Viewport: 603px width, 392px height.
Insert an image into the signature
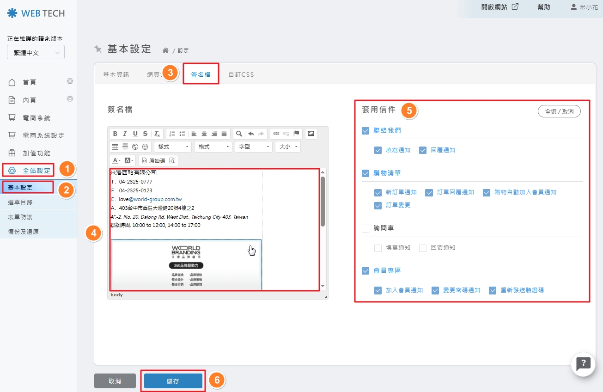coord(312,134)
